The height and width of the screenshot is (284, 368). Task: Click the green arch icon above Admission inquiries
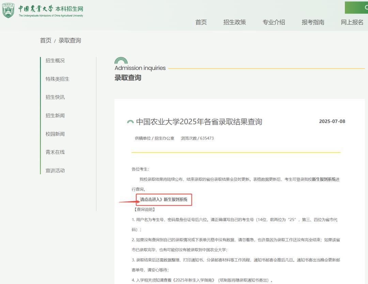pyautogui.click(x=121, y=61)
